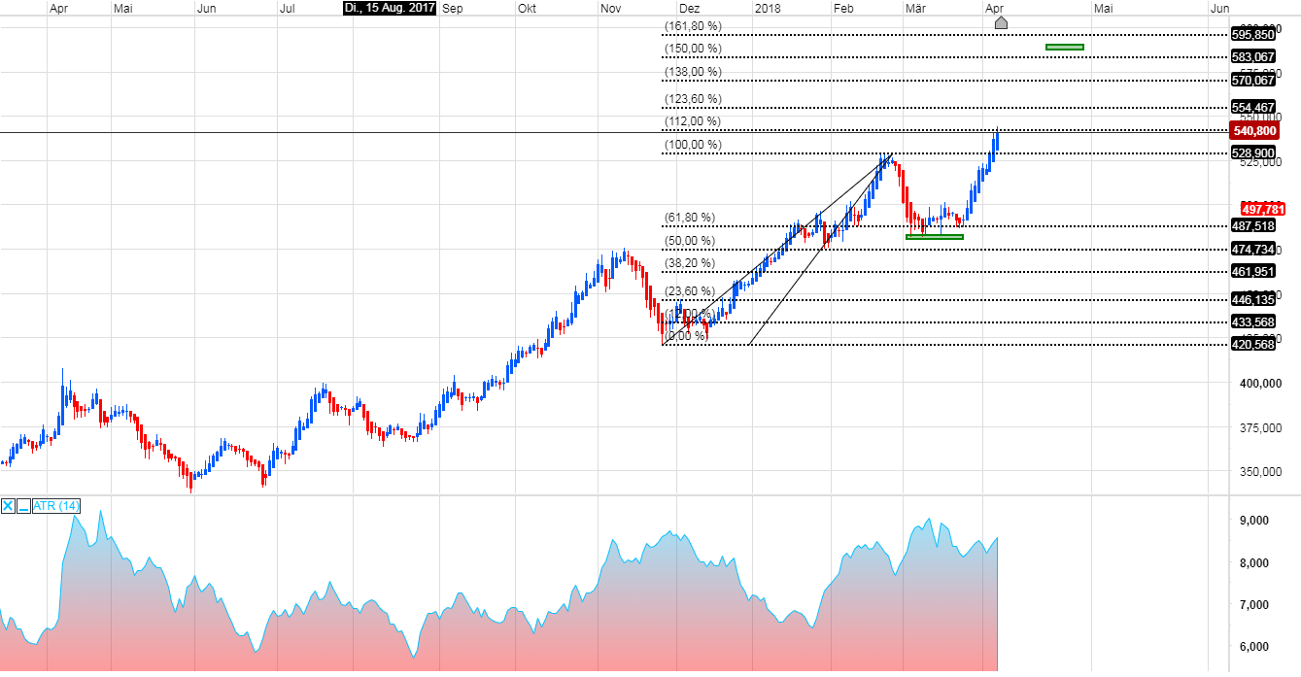Click the (0,00 %) Fibonacci base label

click(685, 334)
